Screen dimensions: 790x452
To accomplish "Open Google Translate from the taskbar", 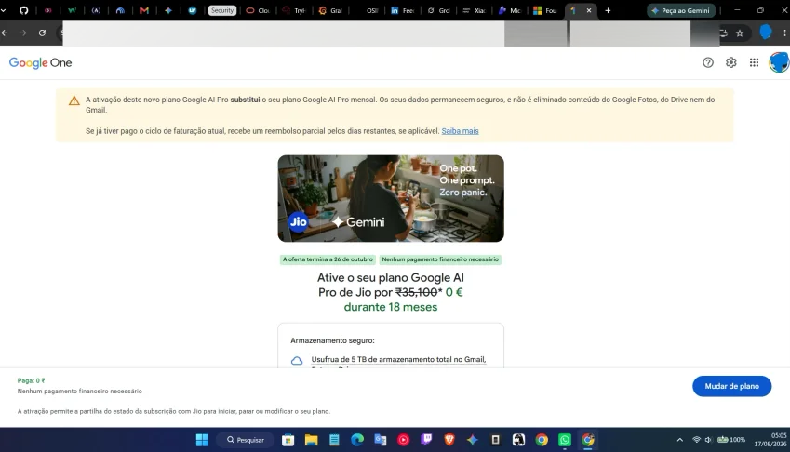I will tap(381, 440).
